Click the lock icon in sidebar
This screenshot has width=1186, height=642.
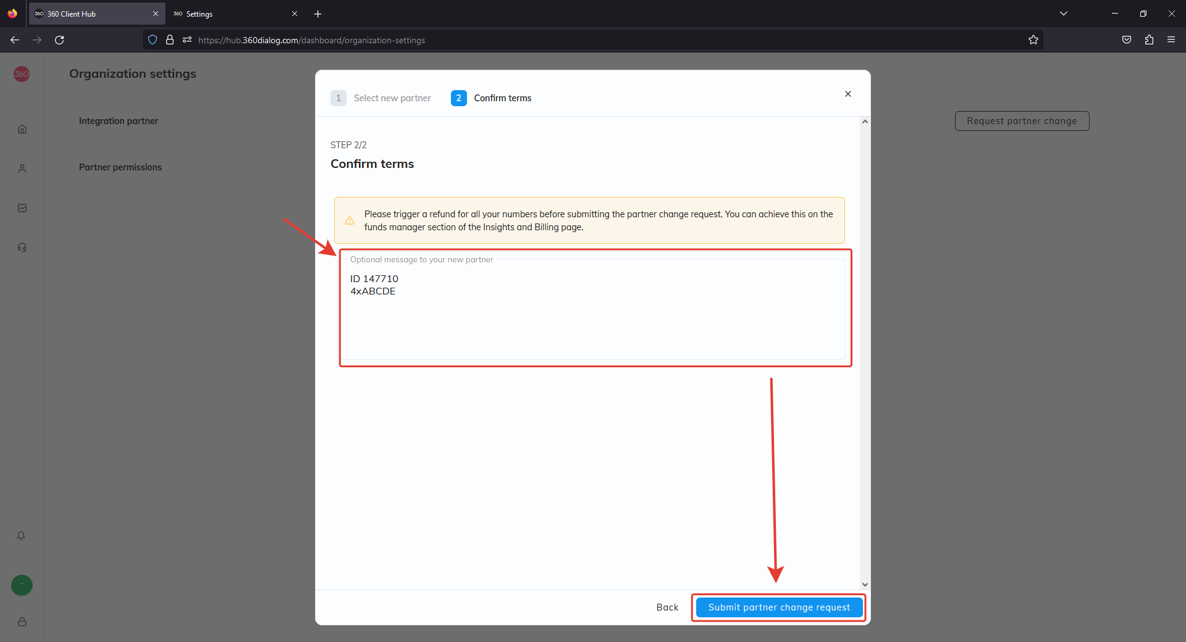coord(22,622)
